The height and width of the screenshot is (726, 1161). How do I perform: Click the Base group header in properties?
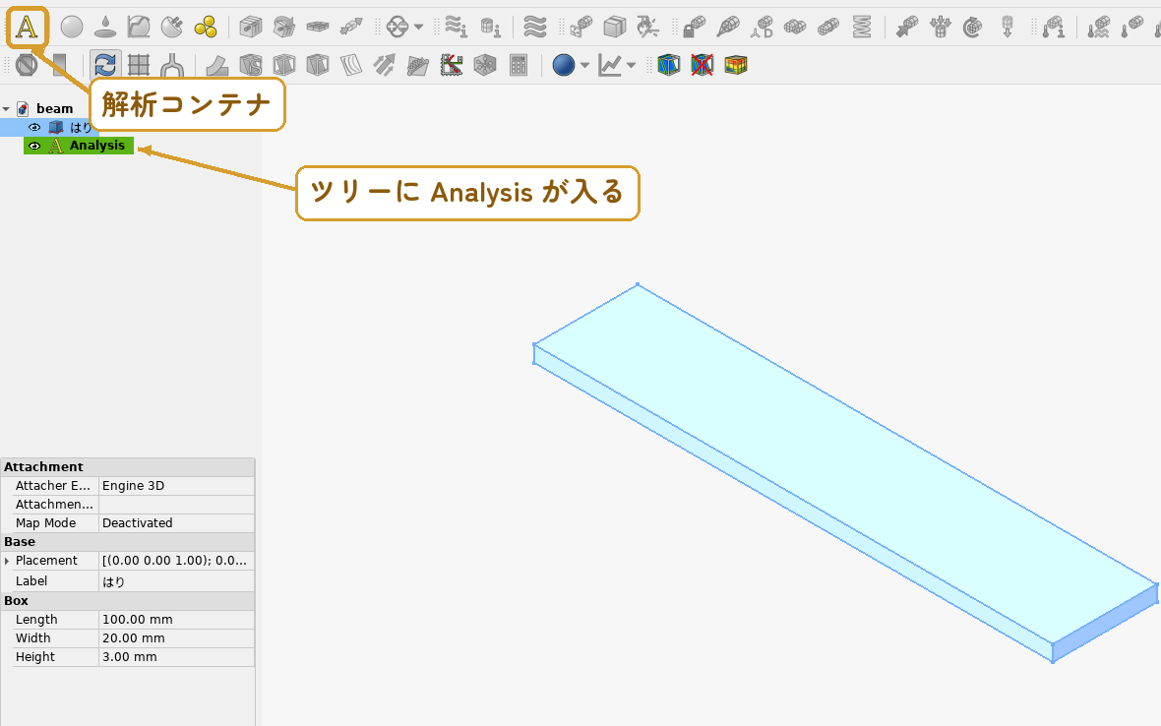127,542
